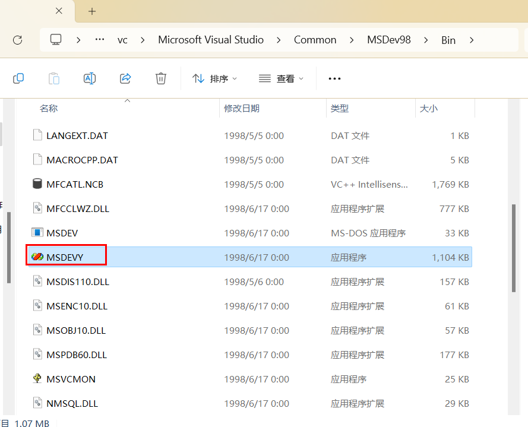The width and height of the screenshot is (528, 427).
Task: Click the 1,104 KB size cell
Action: tap(451, 257)
